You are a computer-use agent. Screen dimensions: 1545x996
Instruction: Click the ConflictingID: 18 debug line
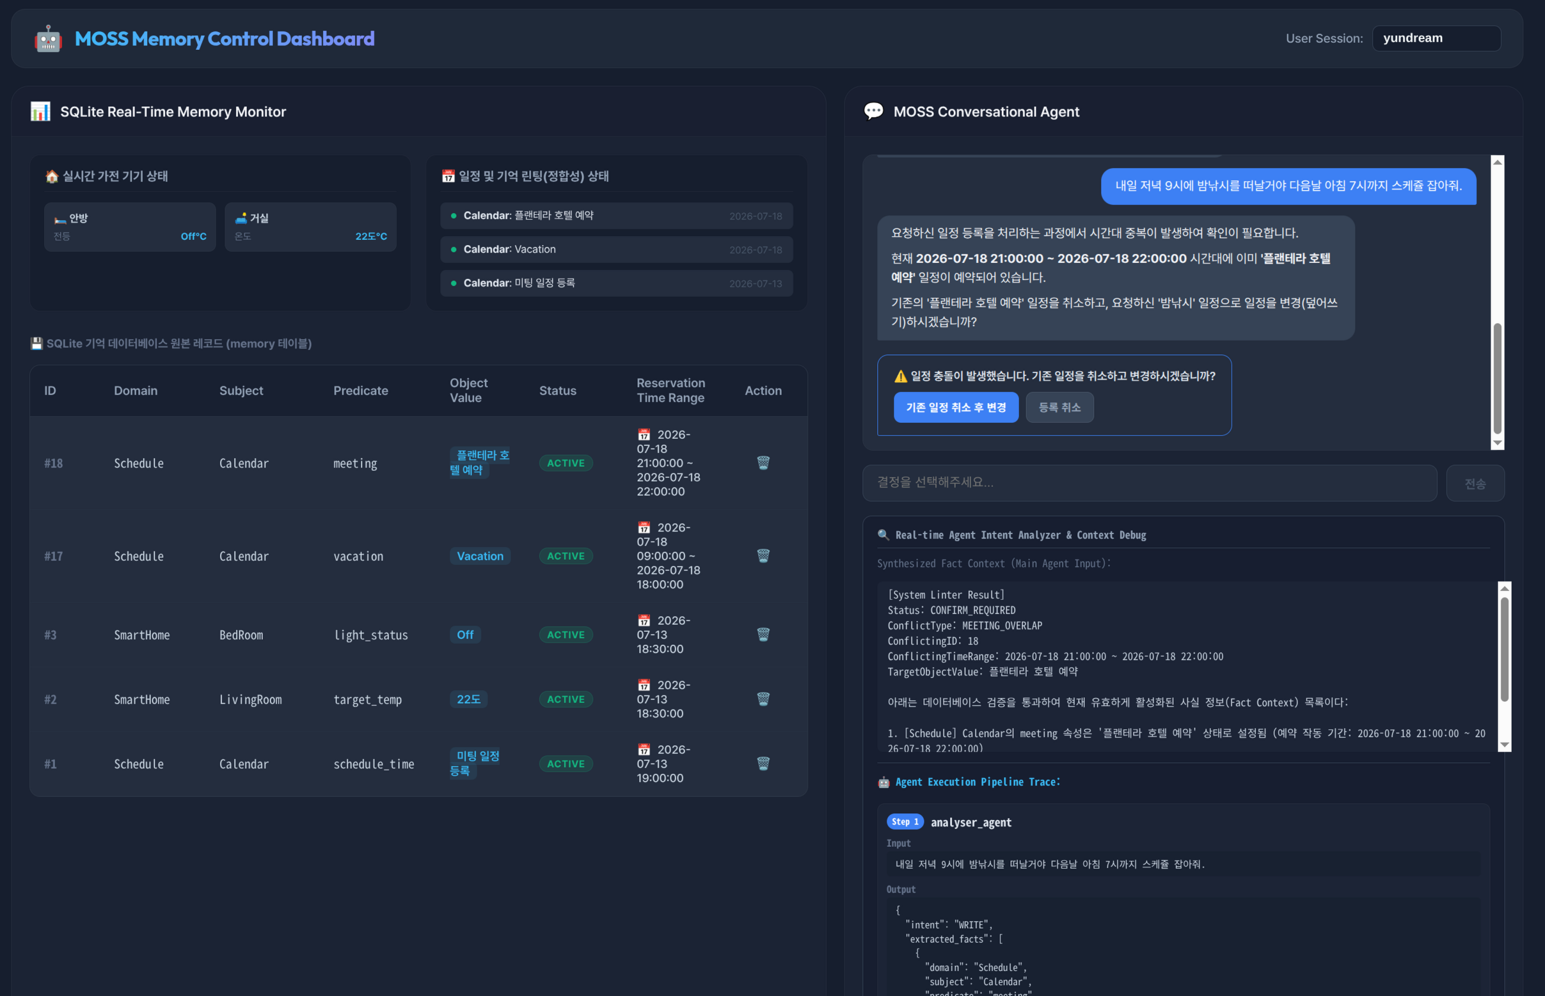coord(933,641)
